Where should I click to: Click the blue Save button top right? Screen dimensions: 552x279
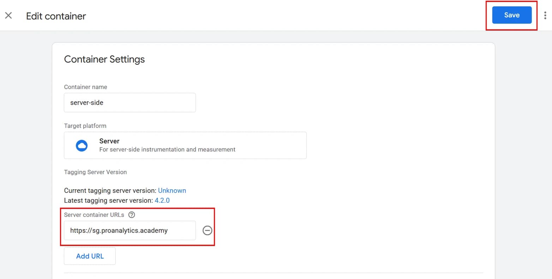511,15
